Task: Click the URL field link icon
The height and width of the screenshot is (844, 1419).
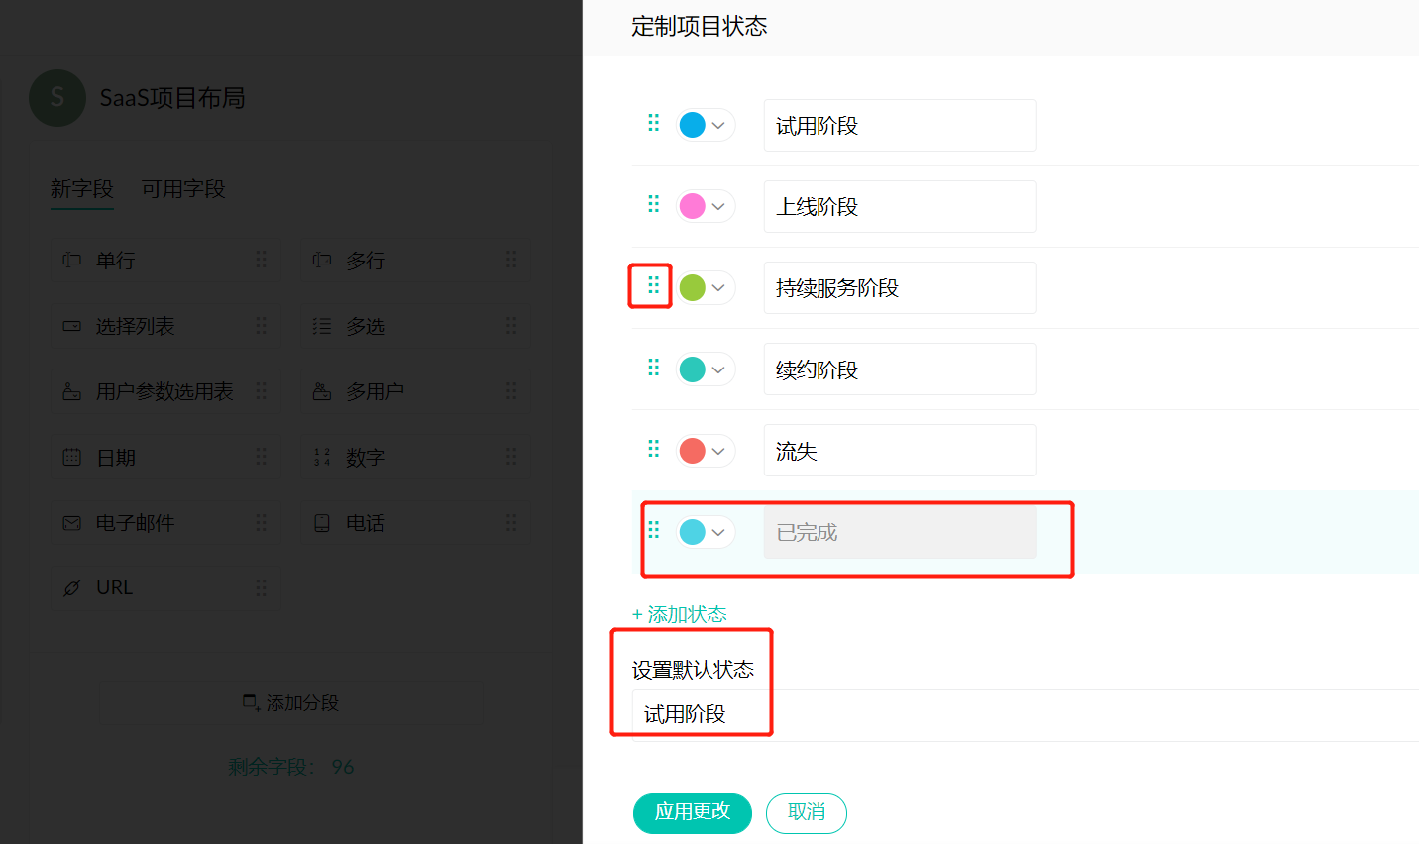Action: click(x=72, y=588)
